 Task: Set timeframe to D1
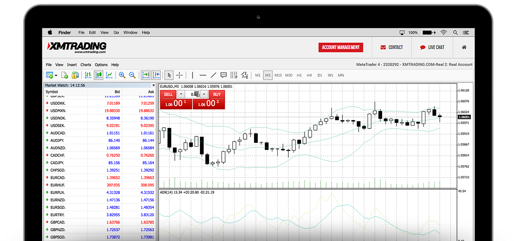tap(320, 75)
